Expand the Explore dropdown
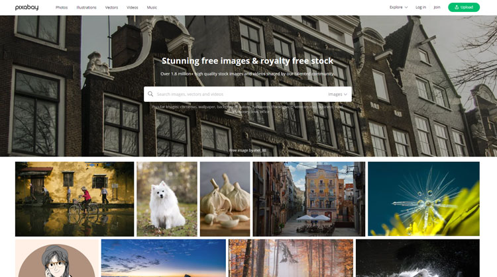 (x=398, y=7)
